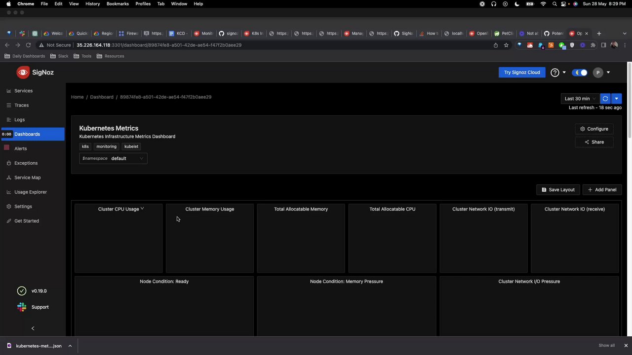Image resolution: width=632 pixels, height=355 pixels.
Task: Click the Apple menu icon
Action: click(x=8, y=4)
